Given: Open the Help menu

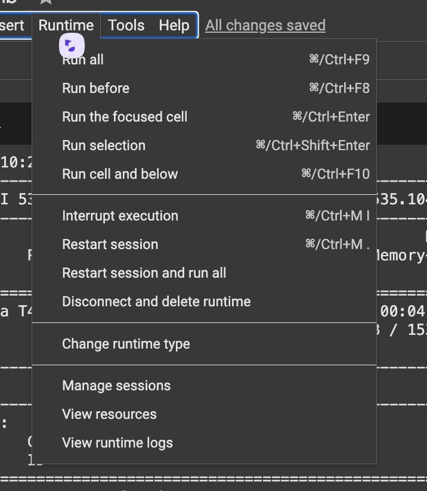Looking at the screenshot, I should coord(174,26).
